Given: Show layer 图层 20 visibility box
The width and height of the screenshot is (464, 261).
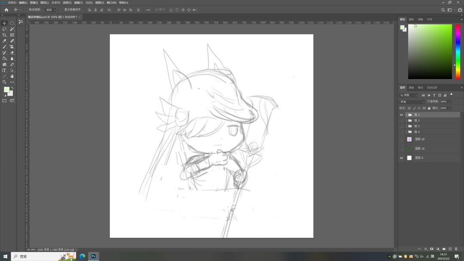Looking at the screenshot, I should [x=402, y=139].
